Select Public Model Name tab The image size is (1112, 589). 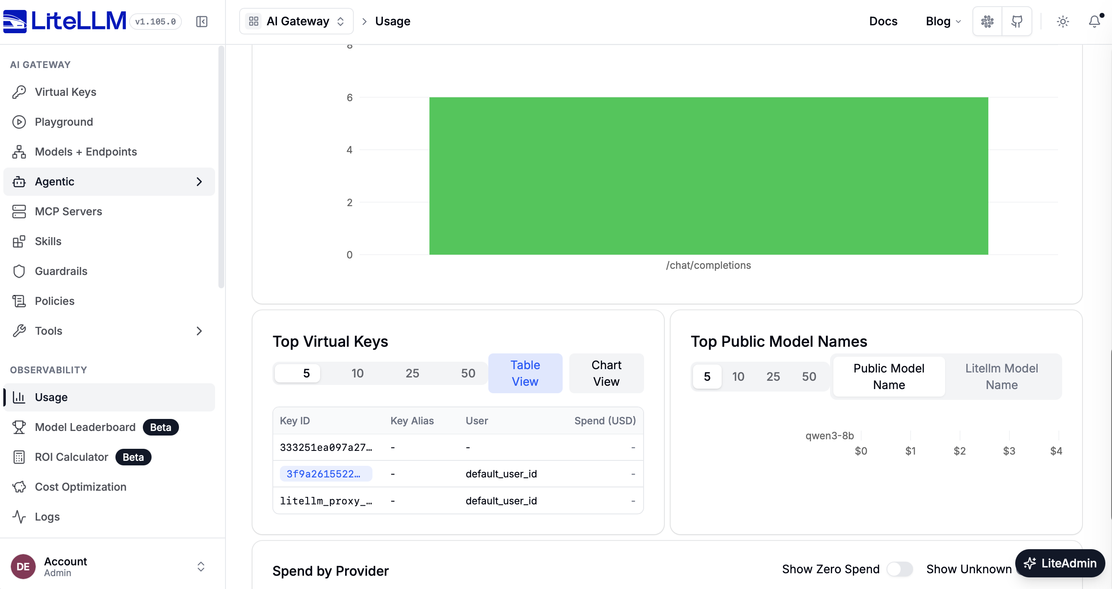(x=888, y=377)
